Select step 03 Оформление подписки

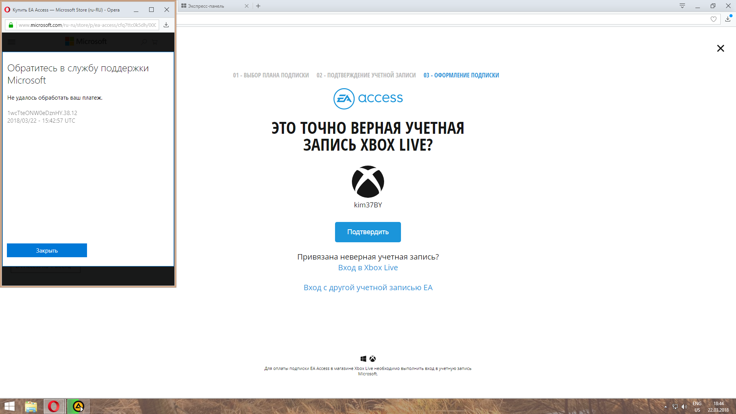(x=461, y=75)
